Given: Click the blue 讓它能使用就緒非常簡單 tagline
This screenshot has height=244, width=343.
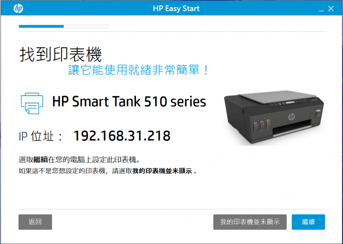Looking at the screenshot, I should 138,70.
